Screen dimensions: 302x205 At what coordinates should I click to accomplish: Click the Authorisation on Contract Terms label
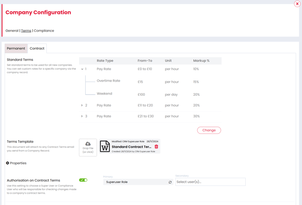[x=33, y=180]
